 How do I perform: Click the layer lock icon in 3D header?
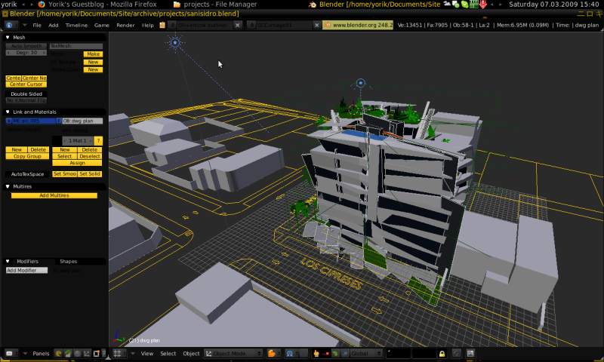(442, 354)
